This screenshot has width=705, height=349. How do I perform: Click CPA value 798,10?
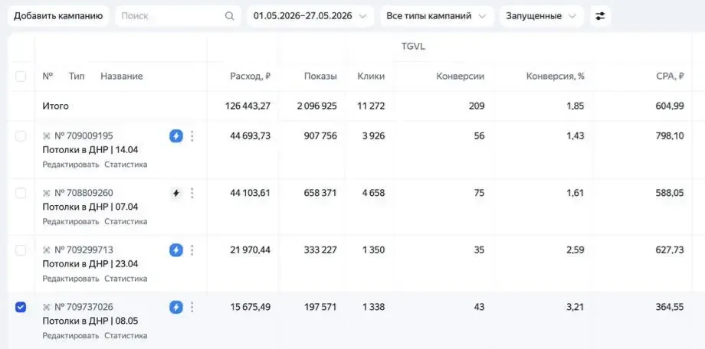[x=670, y=136]
